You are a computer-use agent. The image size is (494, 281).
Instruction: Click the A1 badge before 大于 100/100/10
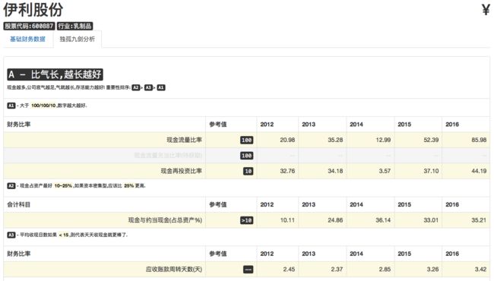point(11,106)
